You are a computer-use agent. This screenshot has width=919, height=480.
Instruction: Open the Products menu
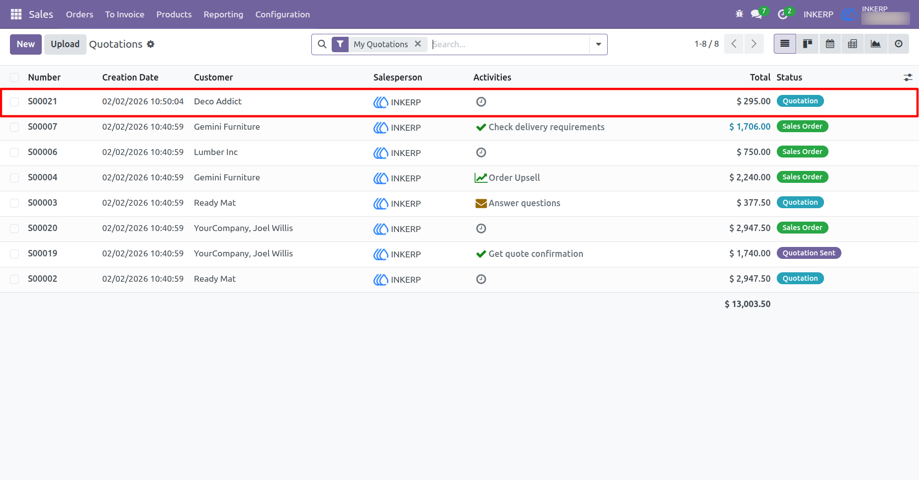coord(174,14)
